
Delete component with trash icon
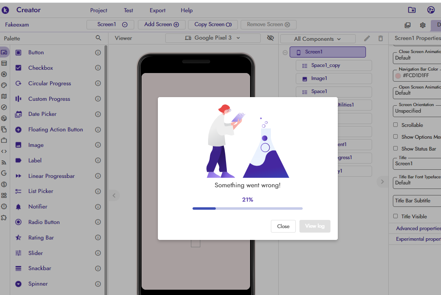click(381, 38)
